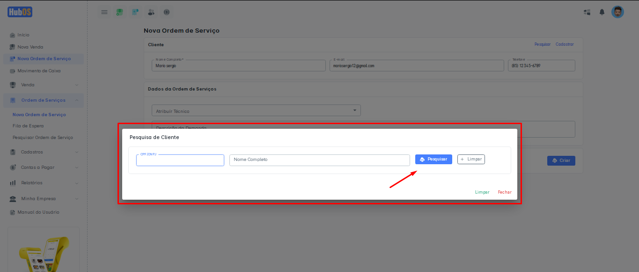Click the red Fechar link in dialog

coord(504,192)
